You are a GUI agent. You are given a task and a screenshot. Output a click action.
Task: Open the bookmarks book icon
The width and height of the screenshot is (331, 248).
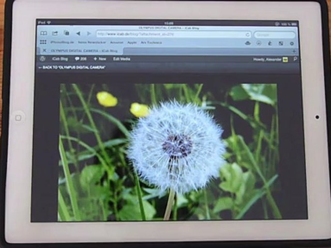(43, 34)
